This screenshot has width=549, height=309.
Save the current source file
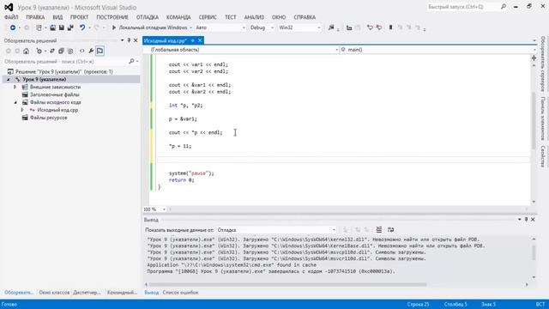coord(61,27)
